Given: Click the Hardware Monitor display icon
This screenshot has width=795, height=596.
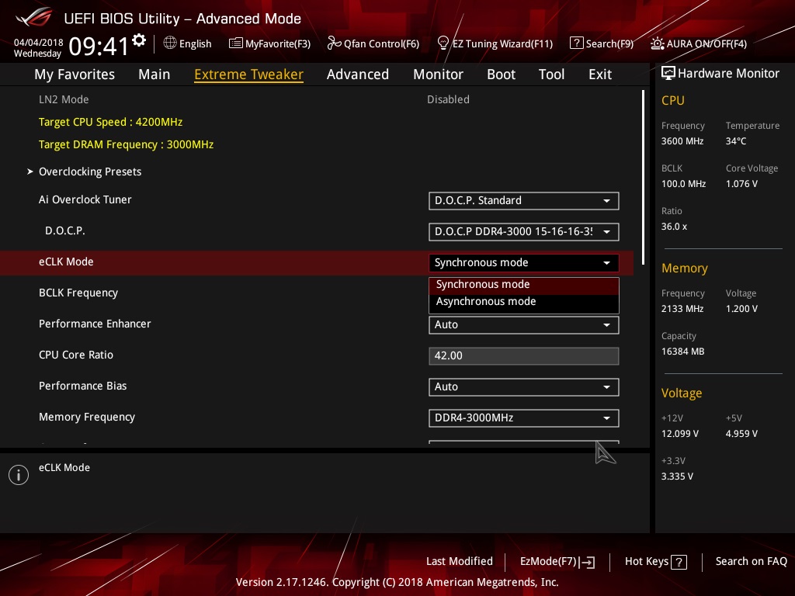Looking at the screenshot, I should (x=668, y=74).
